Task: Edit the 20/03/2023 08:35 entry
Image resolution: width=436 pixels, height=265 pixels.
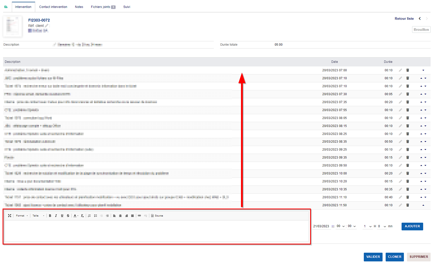Action: coord(400,142)
